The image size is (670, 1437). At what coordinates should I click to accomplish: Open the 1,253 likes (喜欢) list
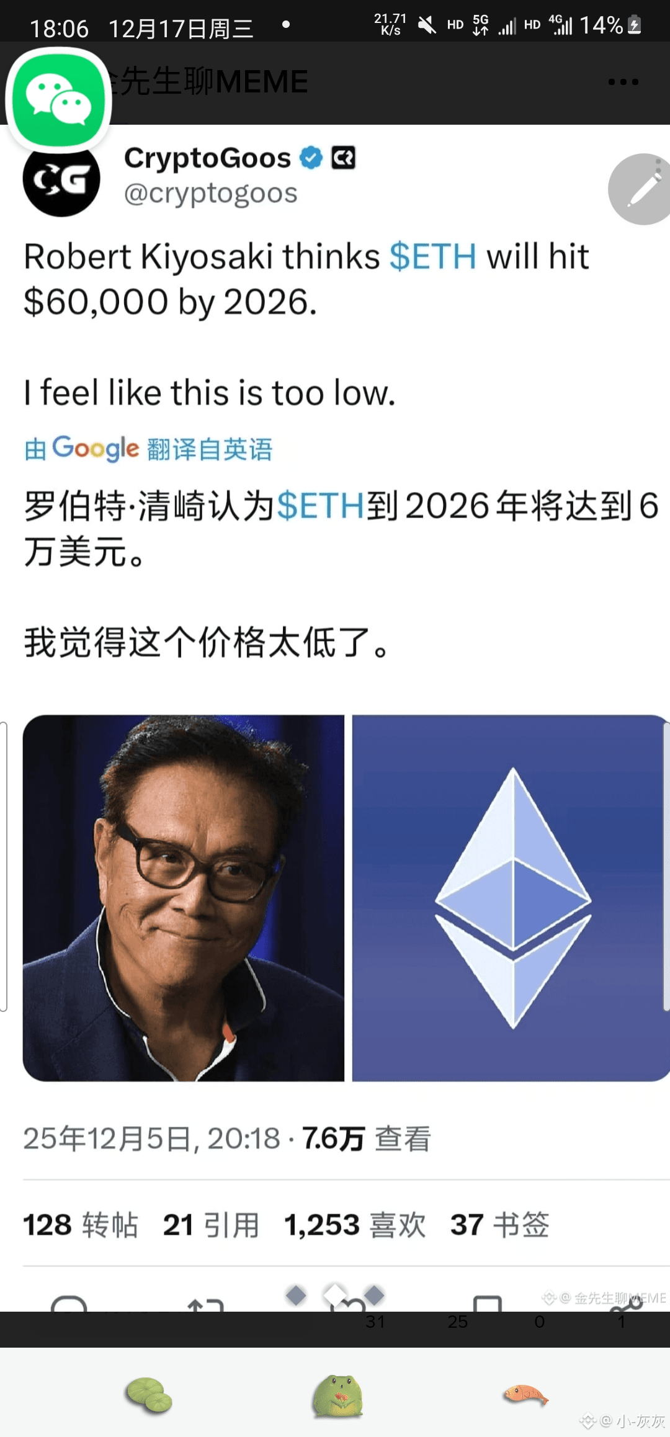pyautogui.click(x=355, y=1225)
